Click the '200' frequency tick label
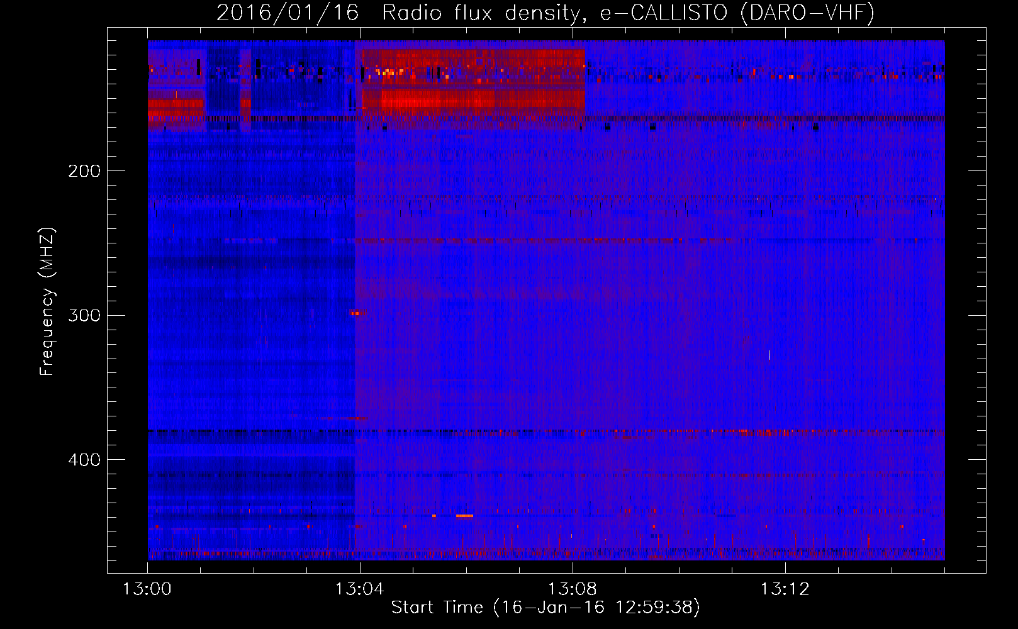1018x629 pixels. pos(84,171)
